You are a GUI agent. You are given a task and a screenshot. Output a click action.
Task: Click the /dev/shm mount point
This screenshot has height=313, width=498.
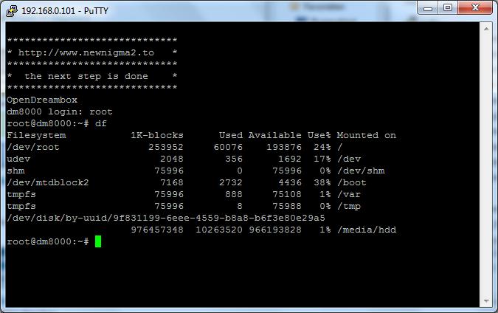coord(361,171)
